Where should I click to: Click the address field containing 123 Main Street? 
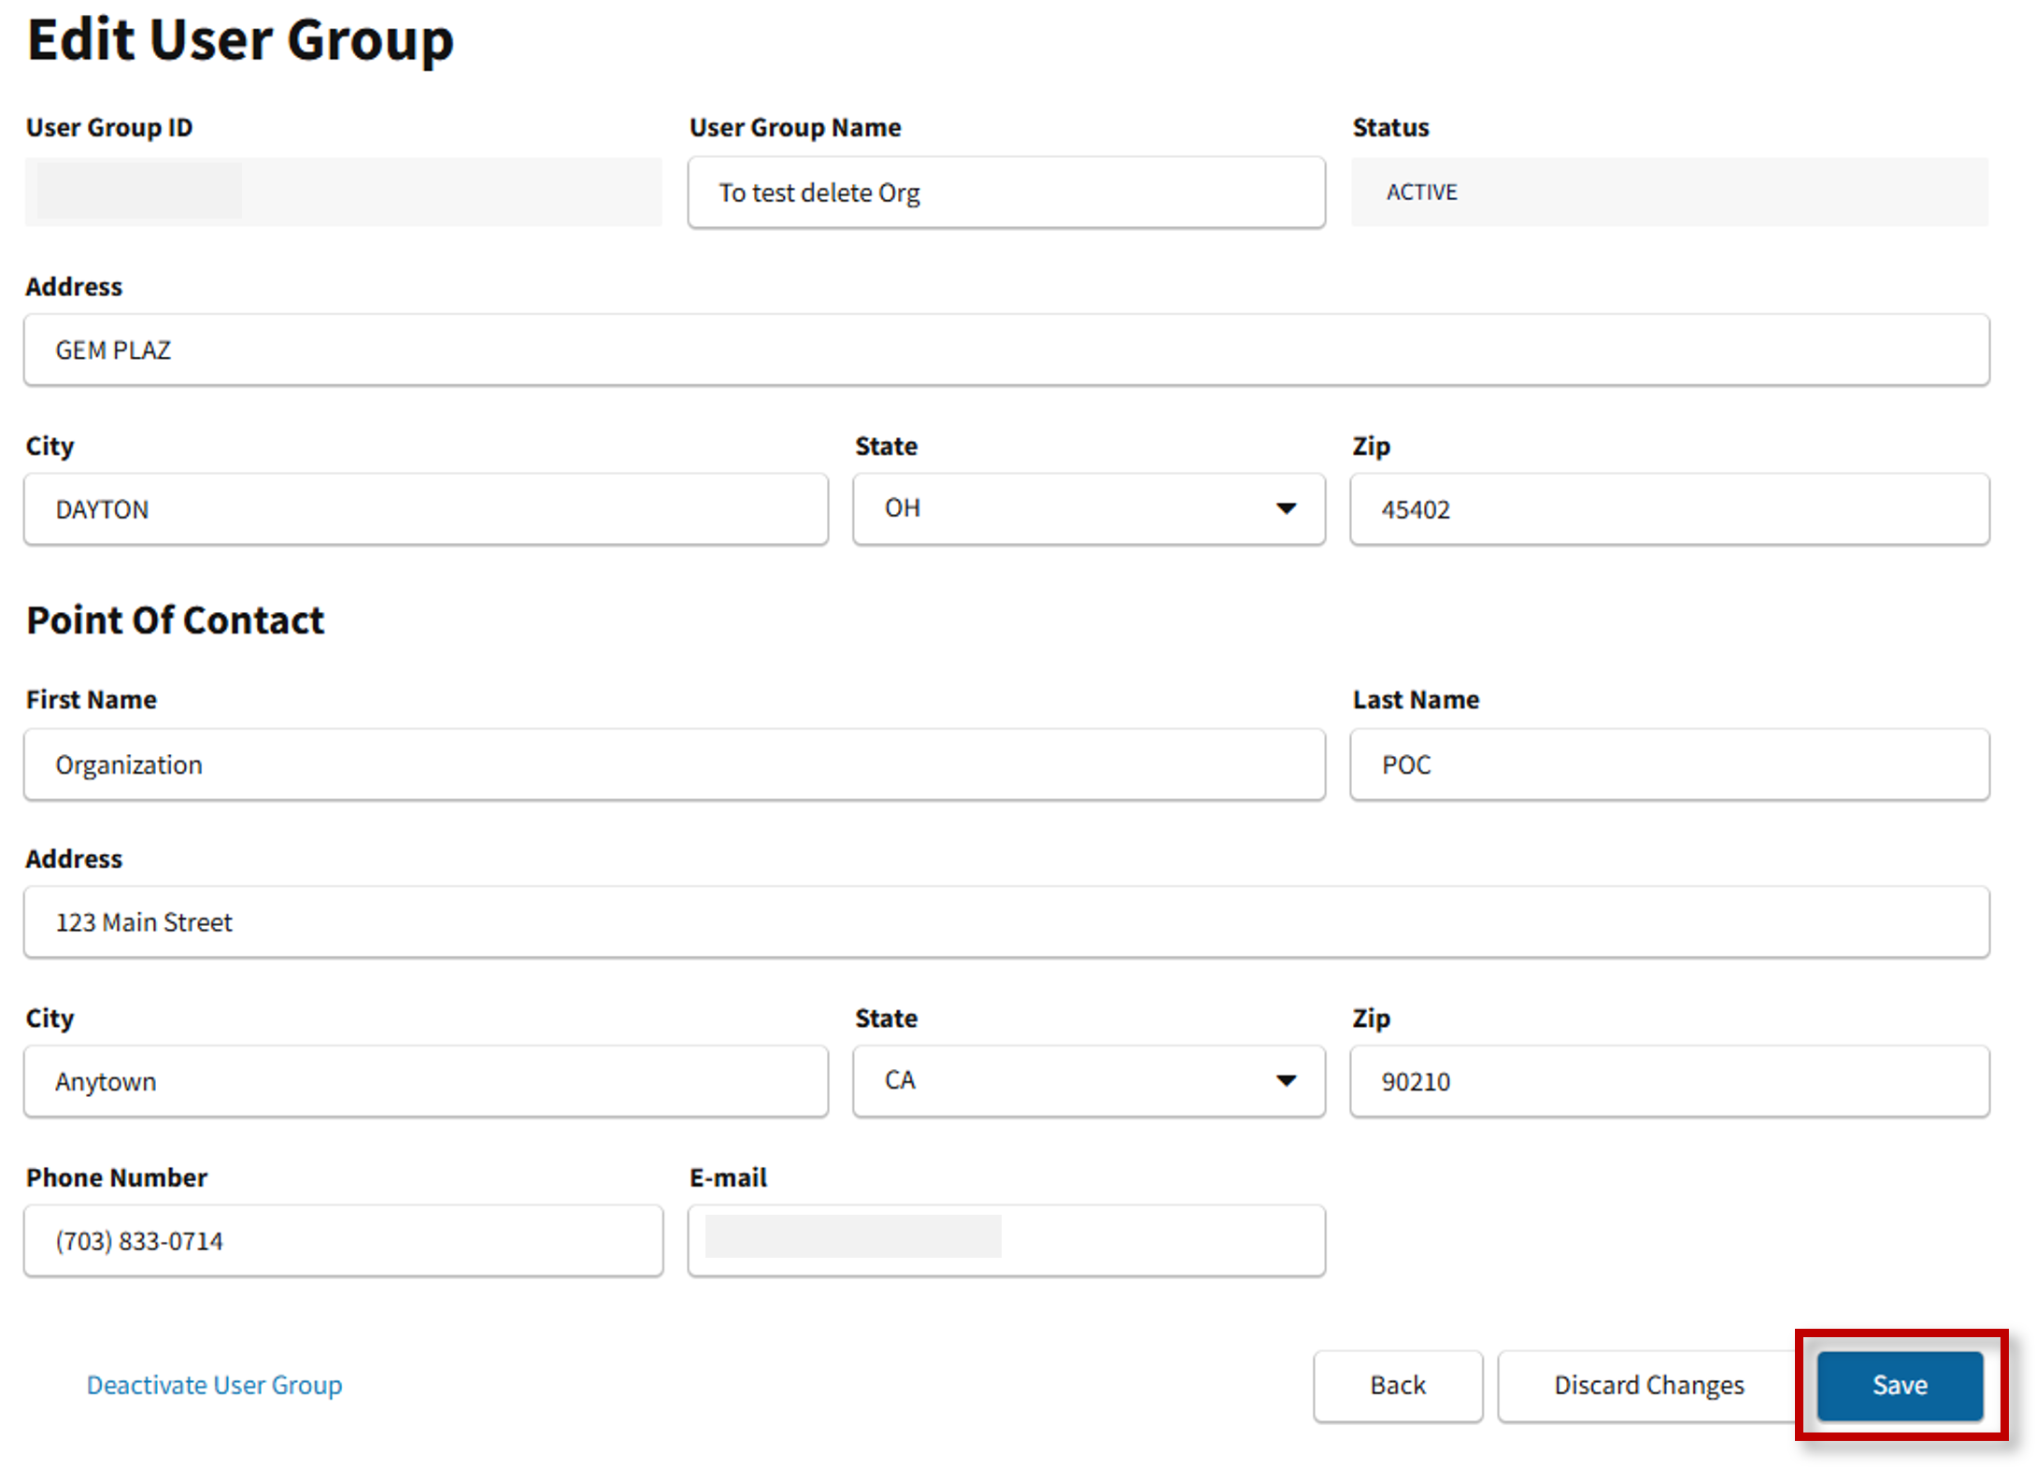pyautogui.click(x=1006, y=922)
